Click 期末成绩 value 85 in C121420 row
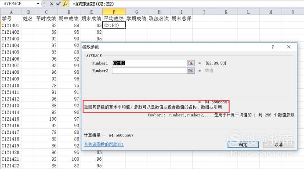 99,152
